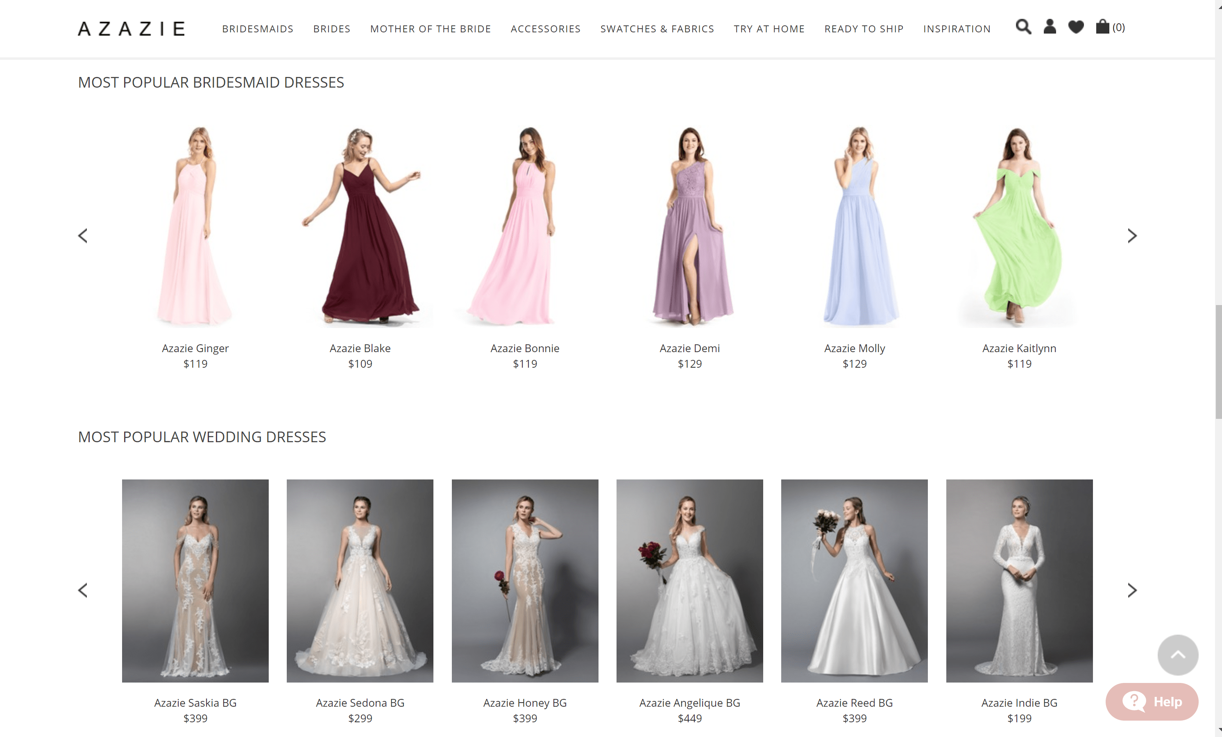Click the Azazie Ginger product name
Screen dimensions: 1222x737
(195, 348)
